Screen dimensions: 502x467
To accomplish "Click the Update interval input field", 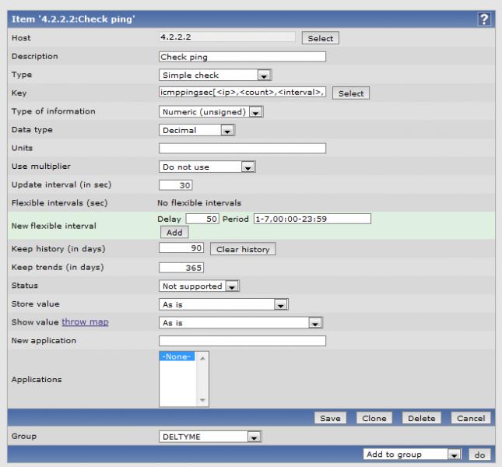I will [x=175, y=185].
